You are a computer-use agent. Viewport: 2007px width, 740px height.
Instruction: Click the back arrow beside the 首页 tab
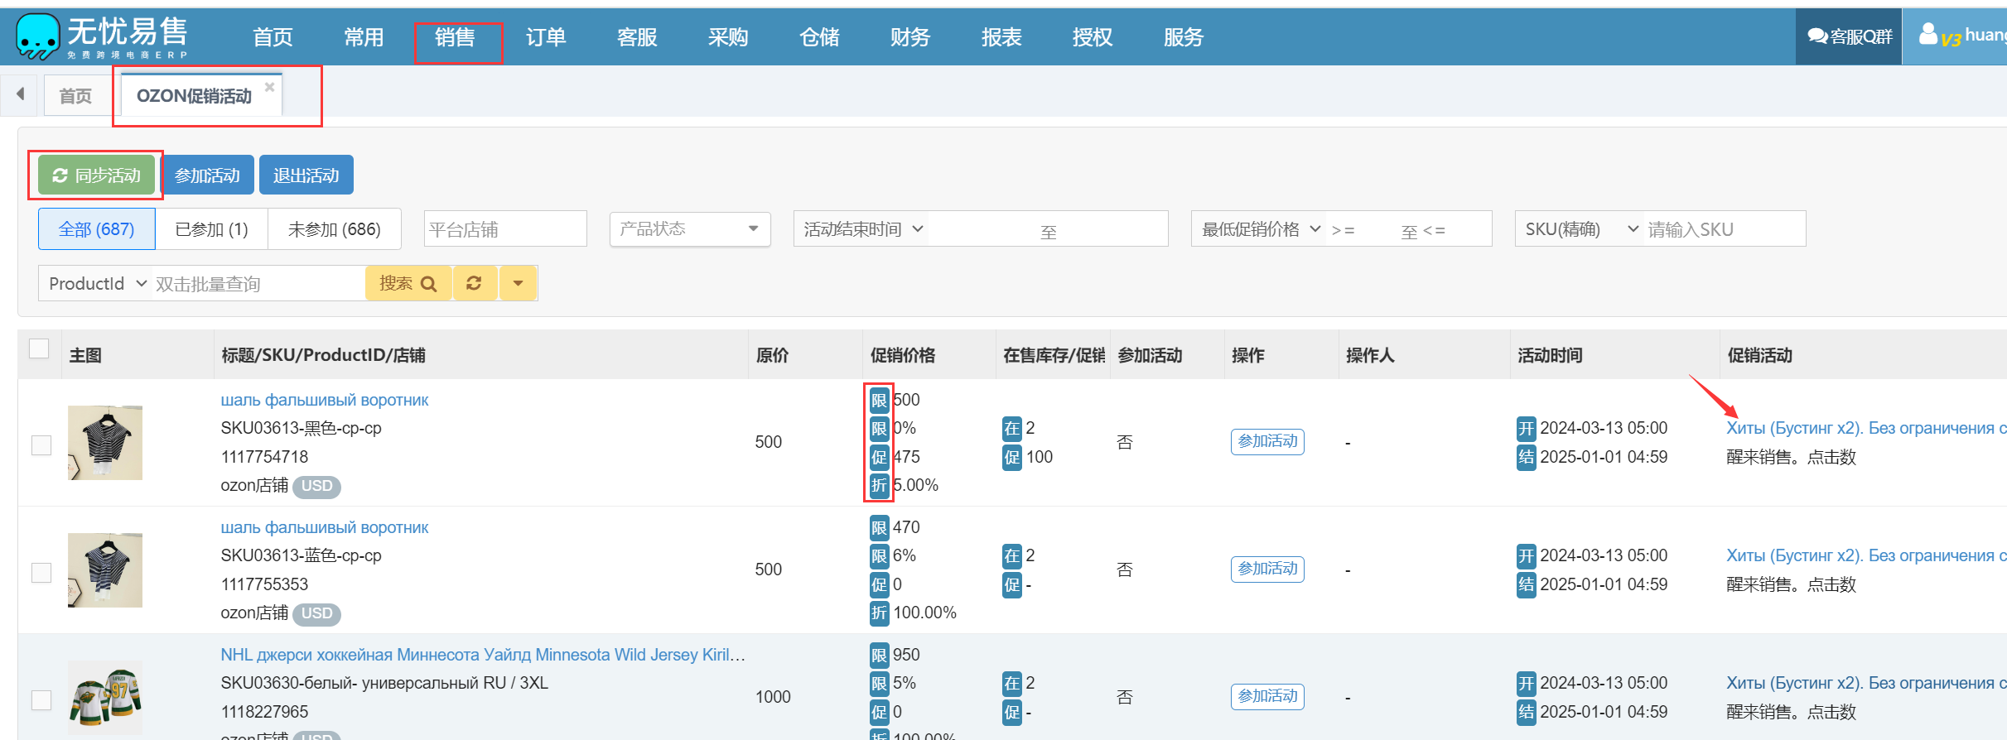tap(21, 94)
